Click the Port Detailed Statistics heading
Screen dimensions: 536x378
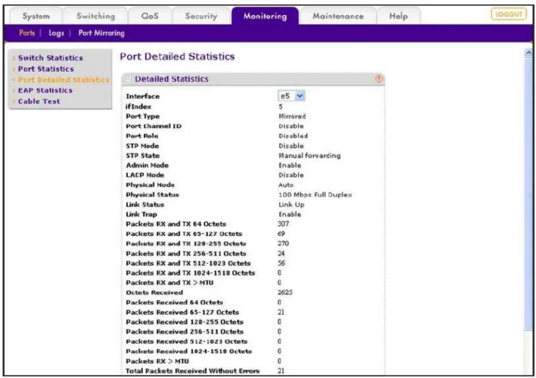(x=177, y=57)
